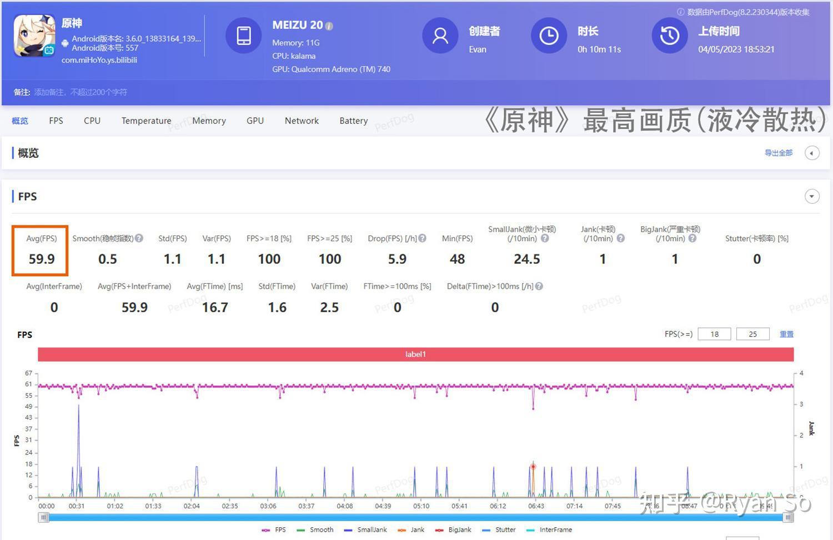Collapse the FPS section with round dropdown arrow
The image size is (833, 540).
pyautogui.click(x=812, y=196)
